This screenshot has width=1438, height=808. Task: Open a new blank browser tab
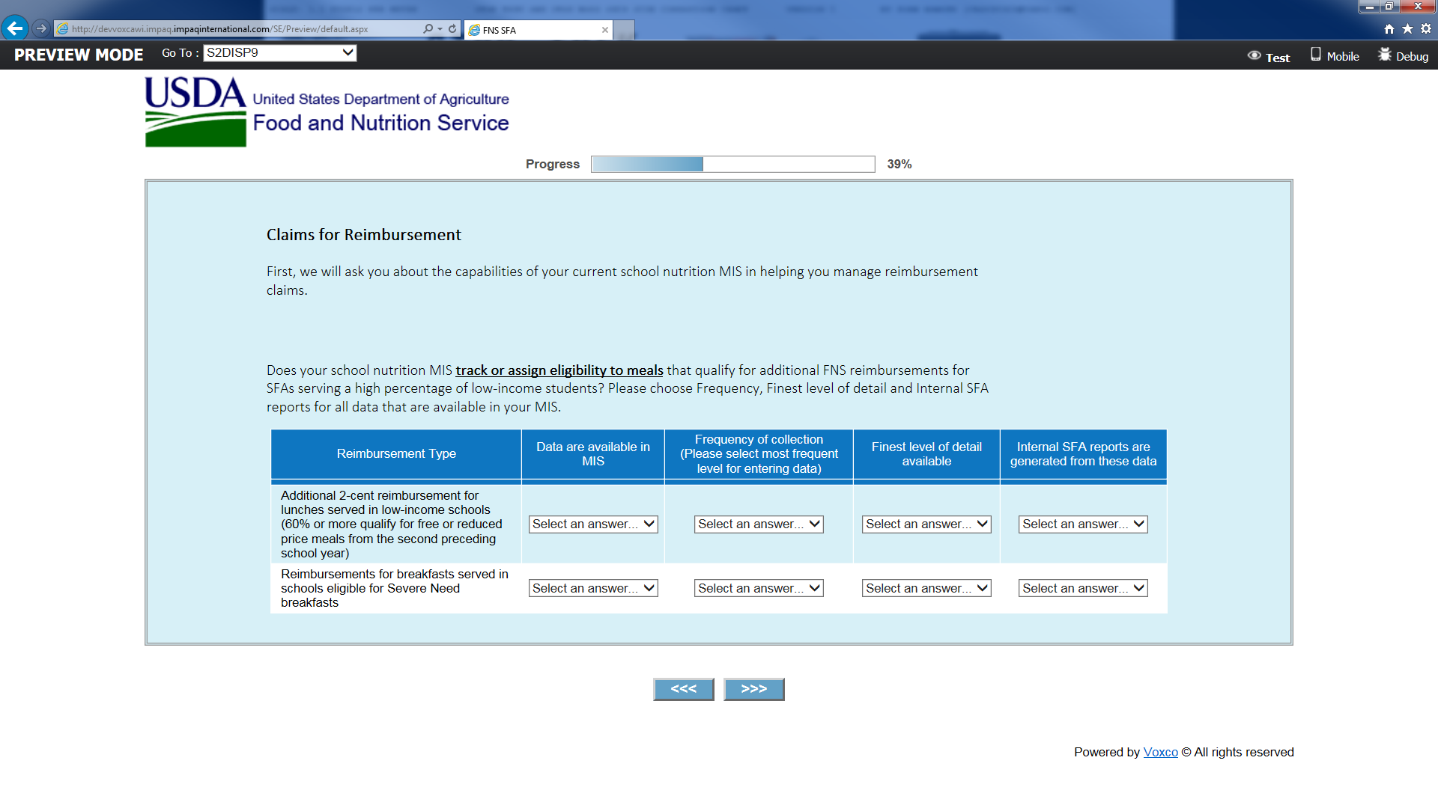coord(625,30)
